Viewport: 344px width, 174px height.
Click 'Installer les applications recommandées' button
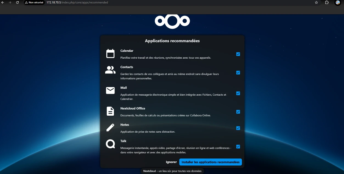coord(211,162)
